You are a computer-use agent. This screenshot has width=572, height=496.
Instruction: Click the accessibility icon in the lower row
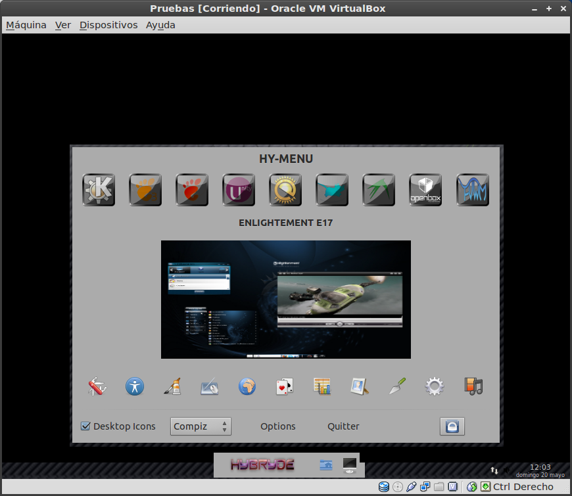[134, 387]
